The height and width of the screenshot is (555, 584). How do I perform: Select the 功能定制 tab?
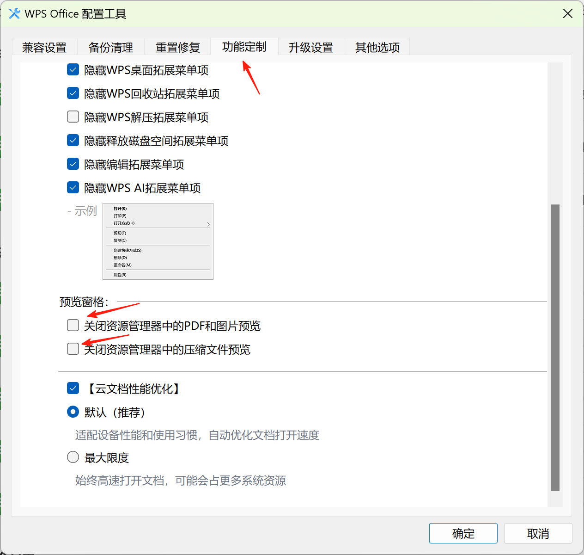(x=244, y=47)
